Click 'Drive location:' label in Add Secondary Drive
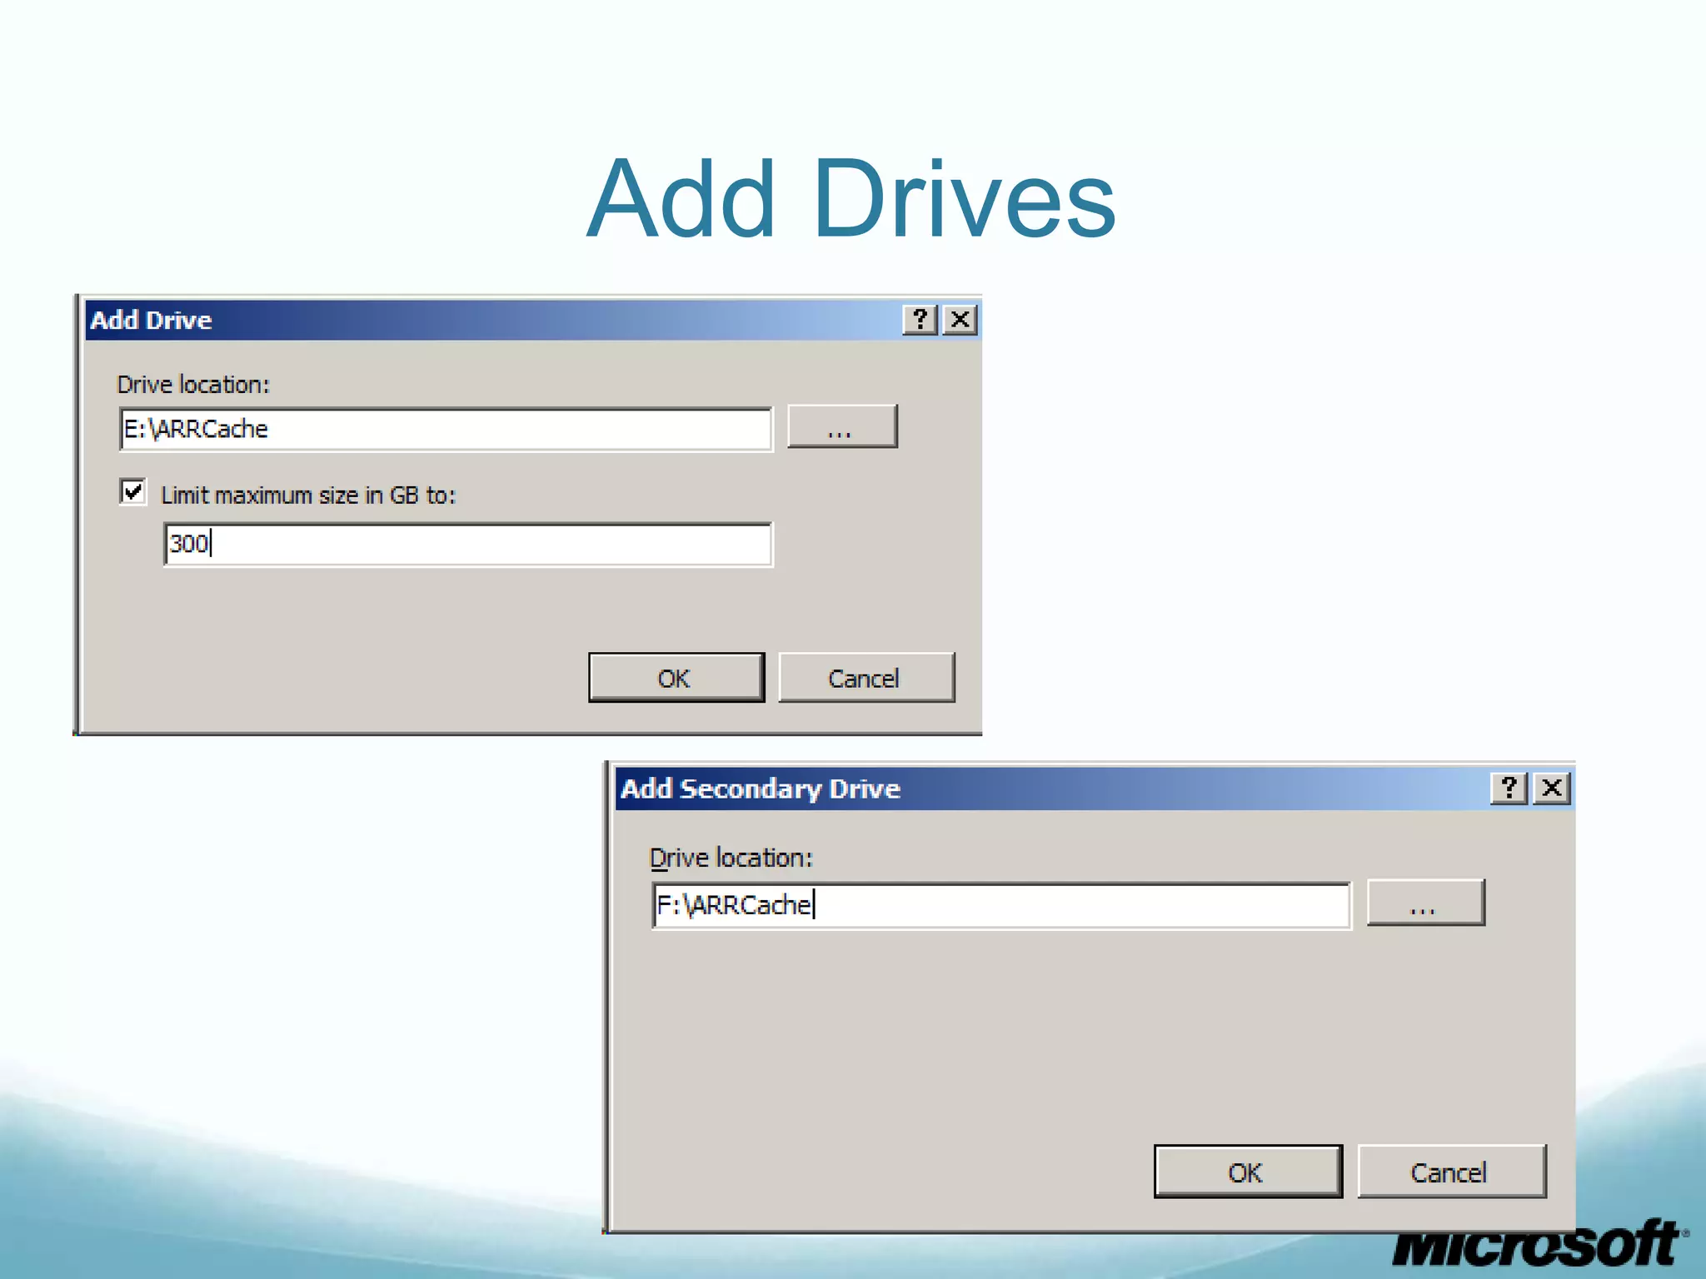The width and height of the screenshot is (1706, 1279). tap(731, 858)
